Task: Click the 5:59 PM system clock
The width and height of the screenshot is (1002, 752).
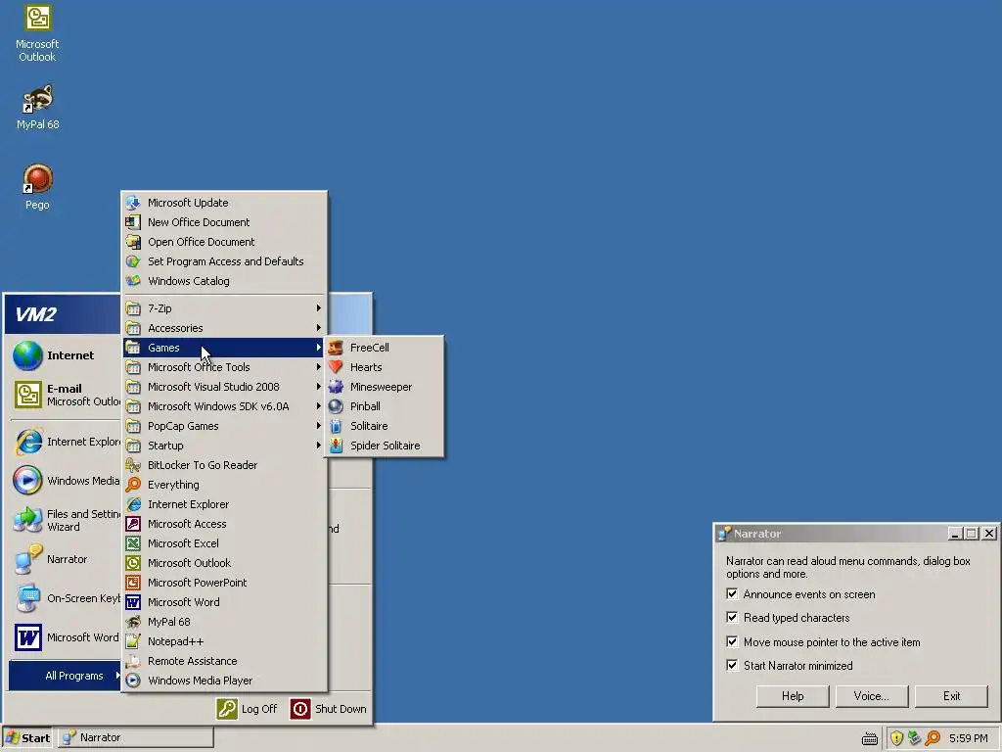Action: tap(968, 738)
